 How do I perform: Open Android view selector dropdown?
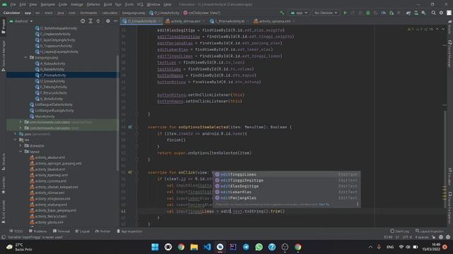pos(21,21)
